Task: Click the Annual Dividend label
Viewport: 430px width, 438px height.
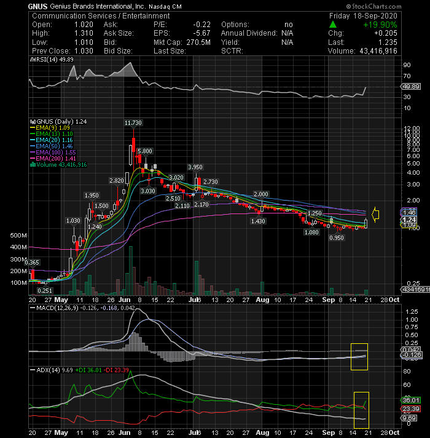Action: coord(249,33)
